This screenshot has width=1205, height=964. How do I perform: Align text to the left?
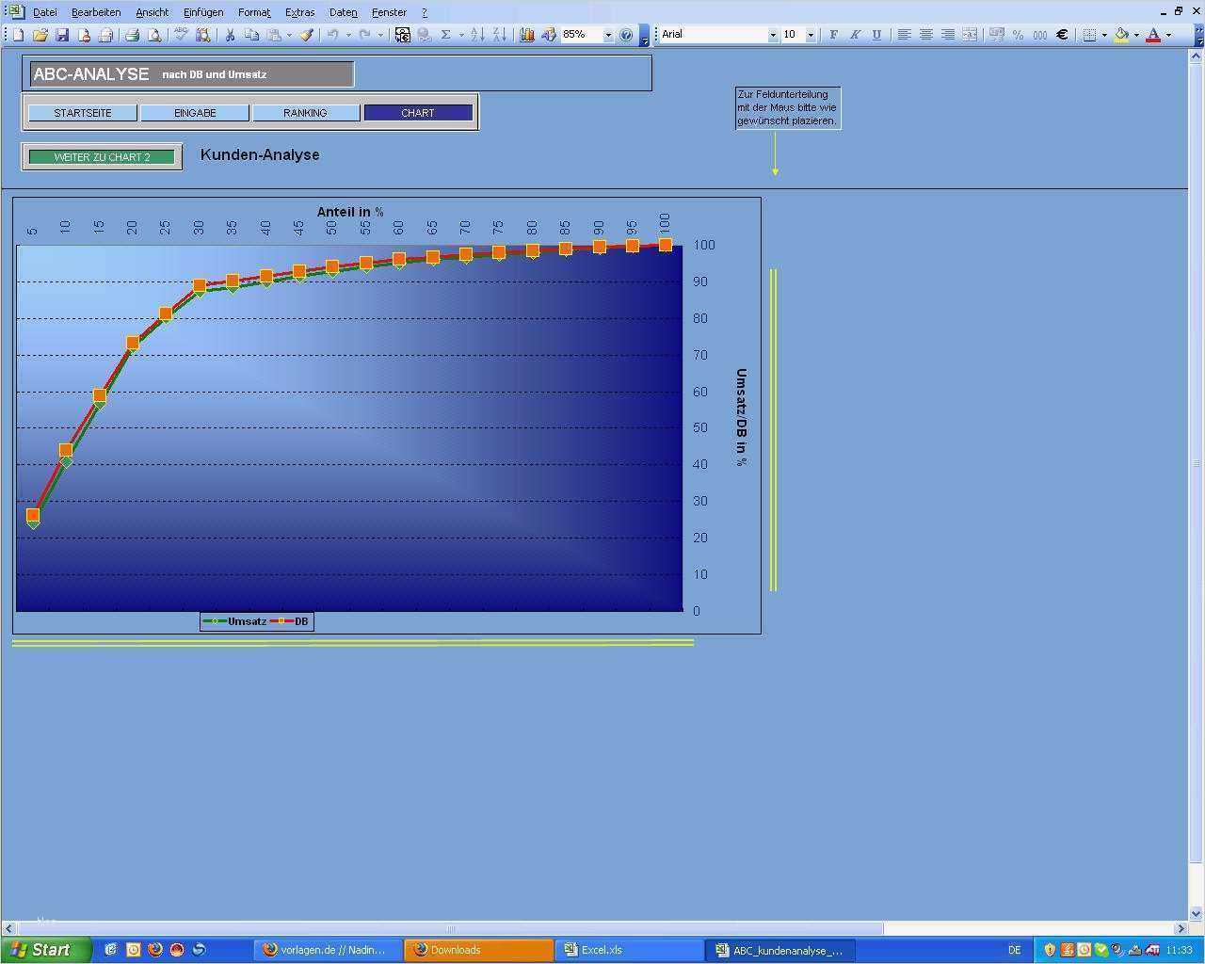pos(904,35)
